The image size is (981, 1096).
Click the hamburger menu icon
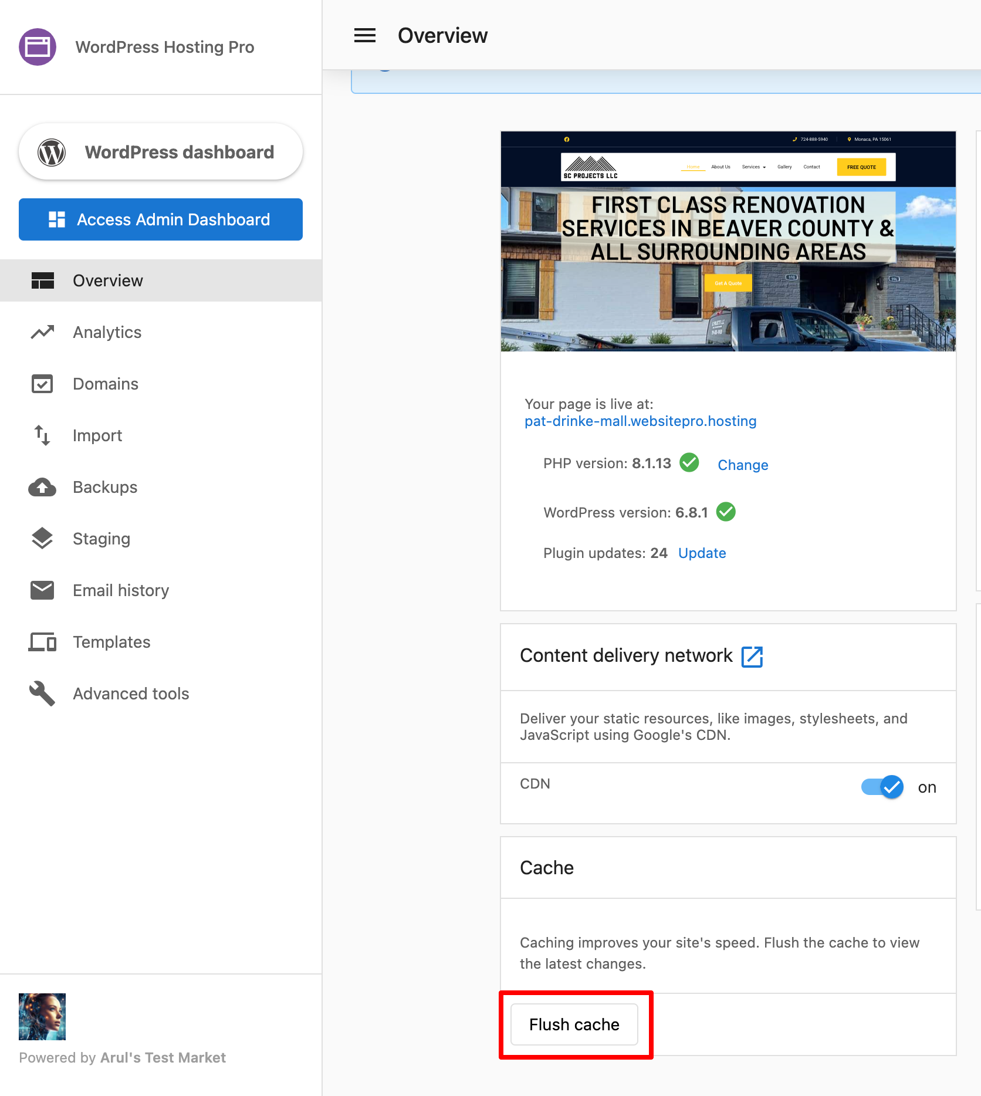pyautogui.click(x=364, y=36)
